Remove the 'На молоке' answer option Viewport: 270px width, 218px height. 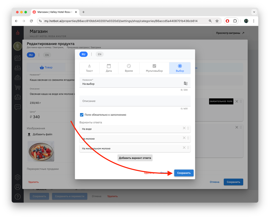pyautogui.click(x=184, y=138)
